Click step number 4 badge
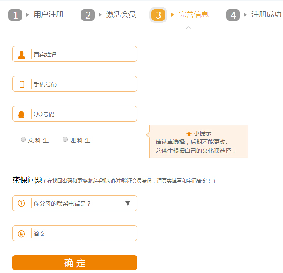 click(233, 15)
